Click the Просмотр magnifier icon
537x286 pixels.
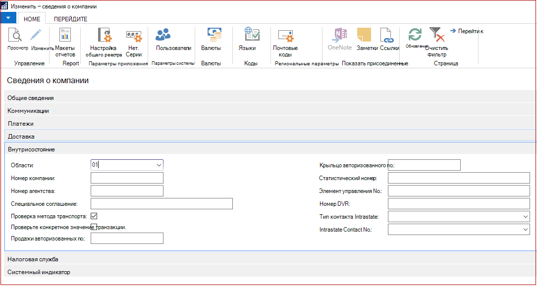15,35
